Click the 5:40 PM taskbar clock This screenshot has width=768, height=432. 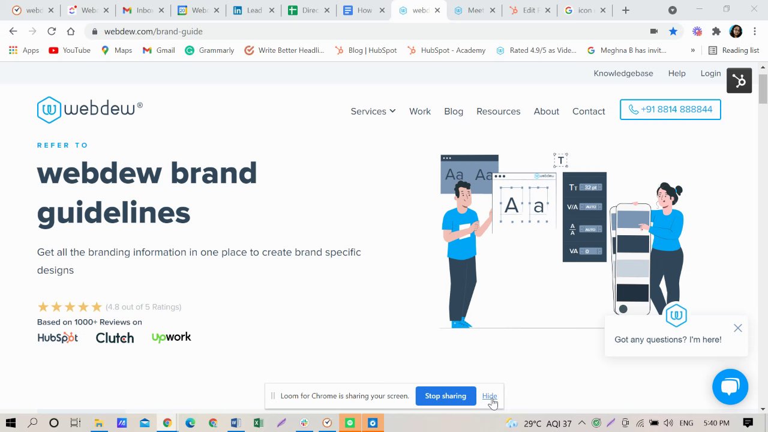[716, 423]
